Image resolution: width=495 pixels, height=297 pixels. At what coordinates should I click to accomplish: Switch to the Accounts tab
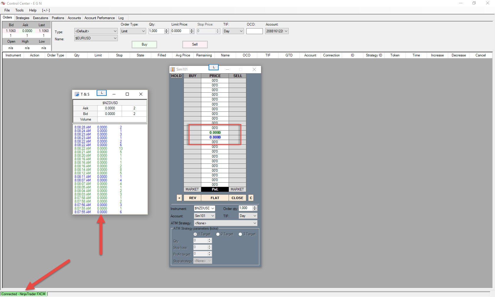pyautogui.click(x=74, y=18)
